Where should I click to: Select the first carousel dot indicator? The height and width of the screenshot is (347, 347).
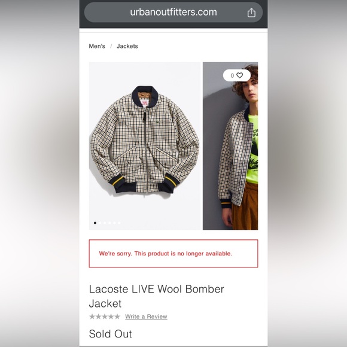tap(95, 223)
